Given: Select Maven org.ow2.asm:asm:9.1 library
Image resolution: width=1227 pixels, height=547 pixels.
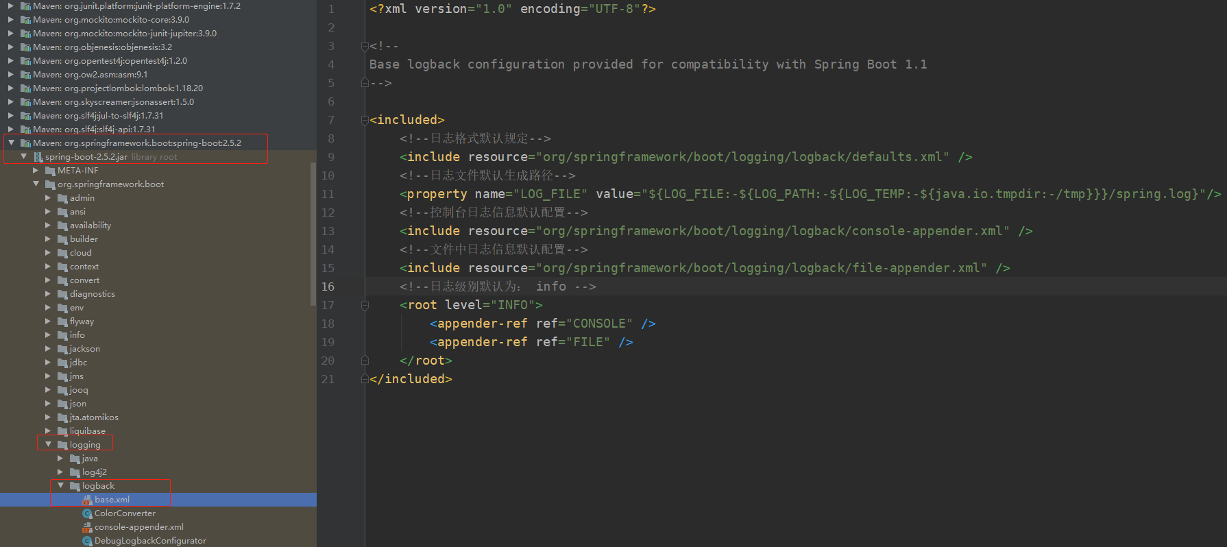Looking at the screenshot, I should point(90,74).
